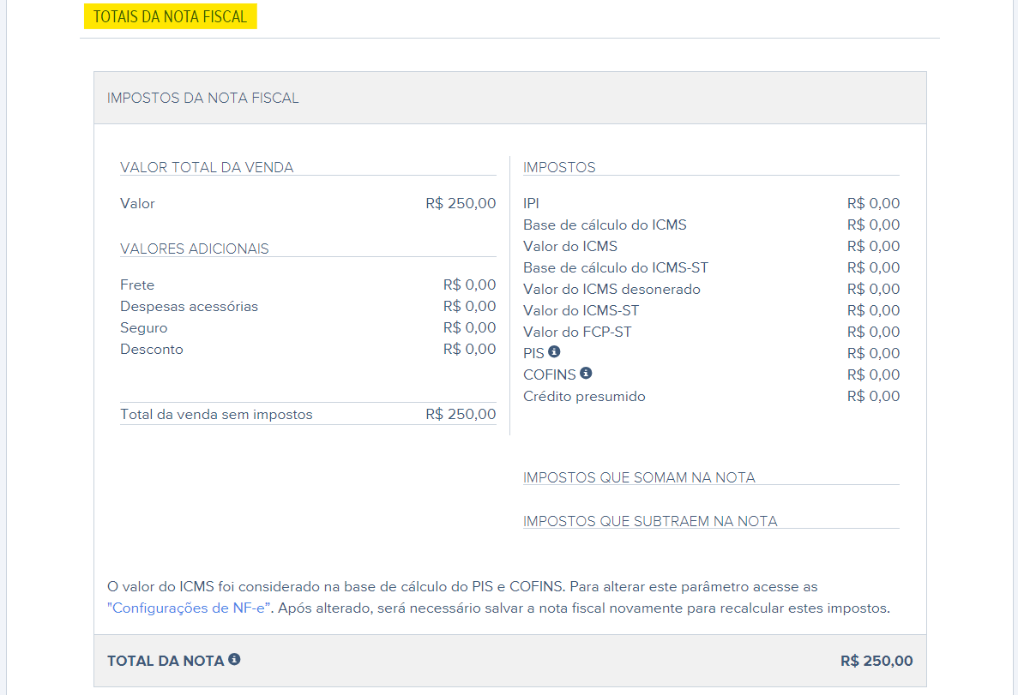Click the Valor do ICMS-ST label

click(x=581, y=311)
